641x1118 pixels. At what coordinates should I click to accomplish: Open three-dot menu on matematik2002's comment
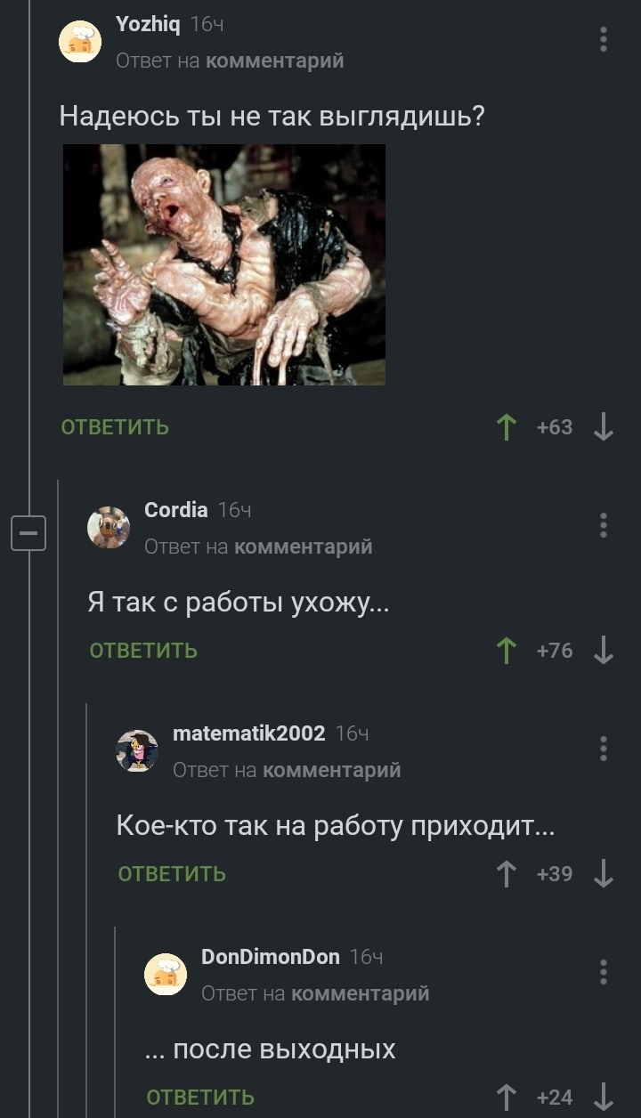(604, 749)
